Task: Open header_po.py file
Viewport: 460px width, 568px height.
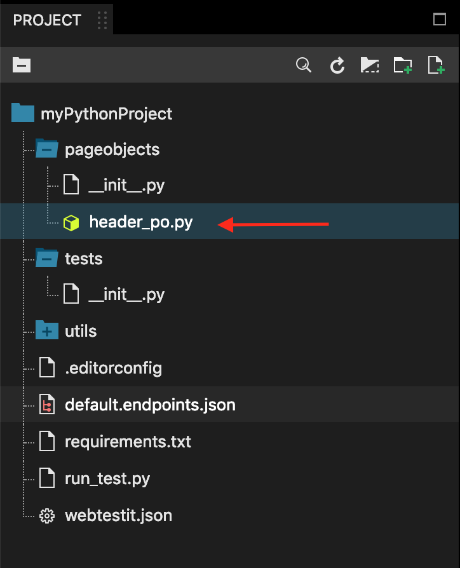Action: (141, 222)
